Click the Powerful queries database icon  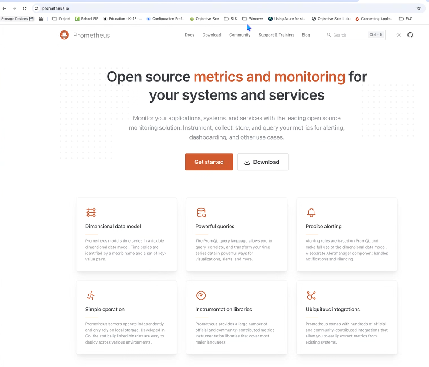click(x=201, y=212)
